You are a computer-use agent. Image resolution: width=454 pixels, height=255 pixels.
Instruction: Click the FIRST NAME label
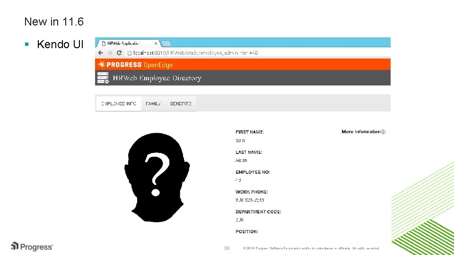click(x=250, y=132)
